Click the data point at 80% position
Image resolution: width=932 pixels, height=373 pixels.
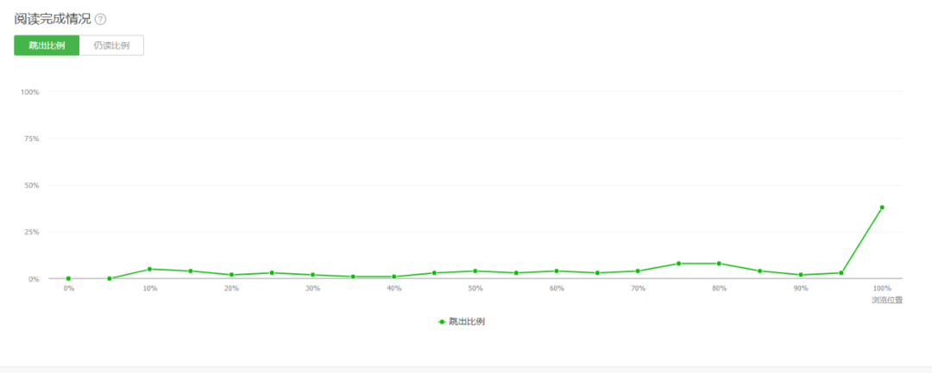coord(719,264)
